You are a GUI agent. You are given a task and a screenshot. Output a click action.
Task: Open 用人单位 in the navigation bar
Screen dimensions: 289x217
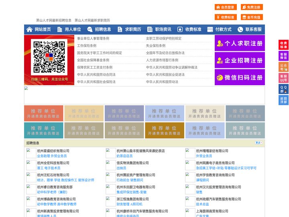click(x=73, y=29)
